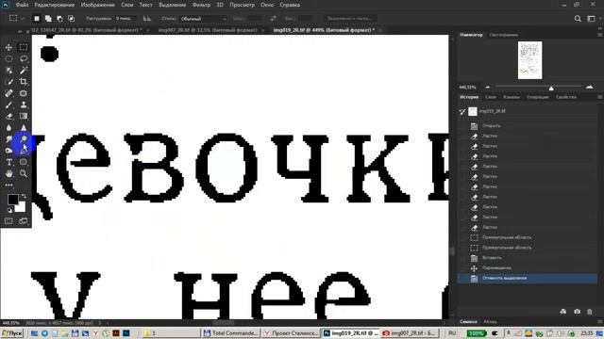Select the Sharpen tool
Image resolution: width=604 pixels, height=339 pixels.
click(x=24, y=128)
